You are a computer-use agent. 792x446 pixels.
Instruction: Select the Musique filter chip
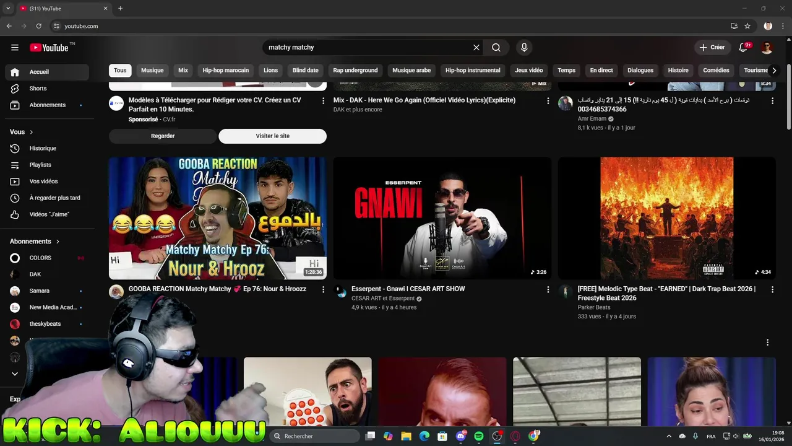[152, 71]
